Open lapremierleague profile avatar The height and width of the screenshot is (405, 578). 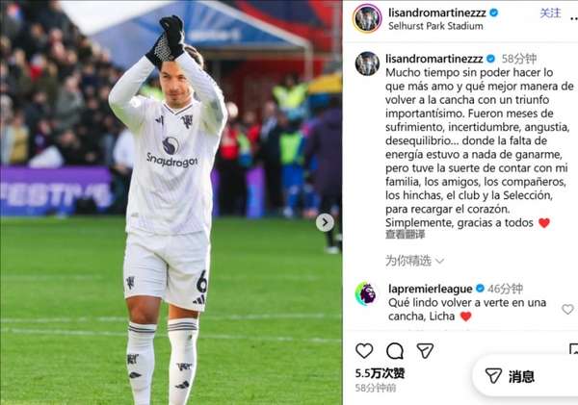[x=366, y=294]
